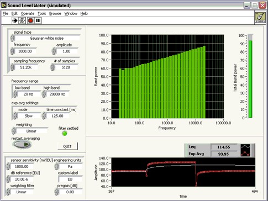The image size is (268, 201).
Task: Click the time axis end value 494
Action: click(254, 191)
